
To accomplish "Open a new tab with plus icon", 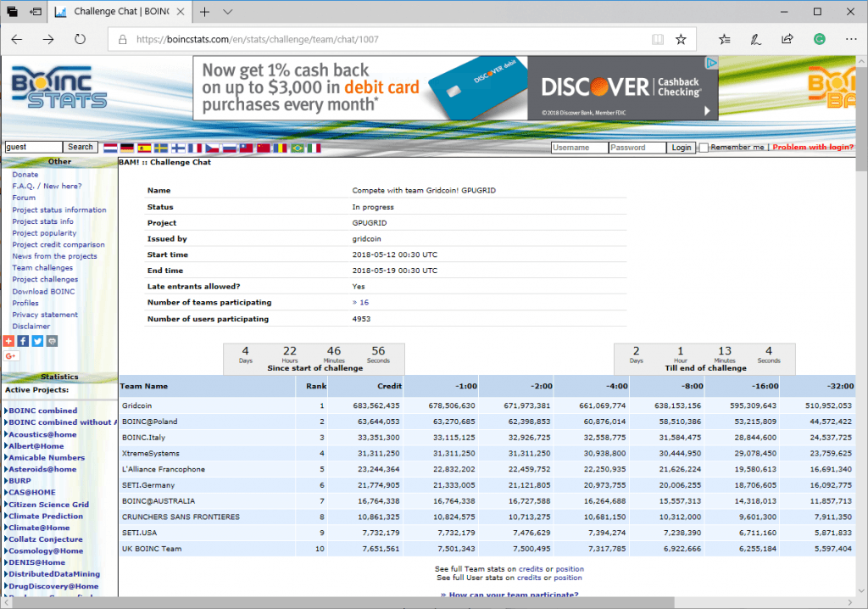I will pos(205,12).
